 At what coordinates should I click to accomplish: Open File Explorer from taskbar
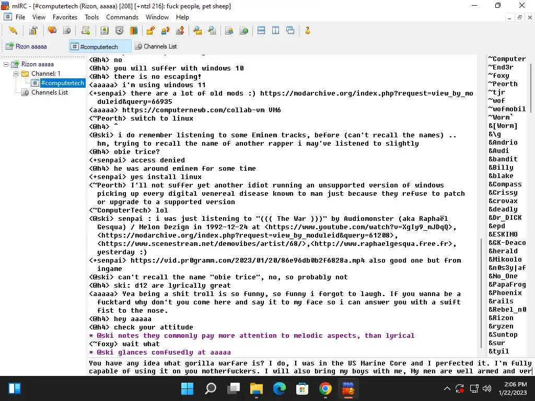256,388
